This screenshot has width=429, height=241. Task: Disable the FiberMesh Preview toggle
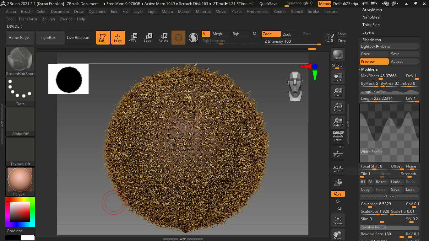374,62
